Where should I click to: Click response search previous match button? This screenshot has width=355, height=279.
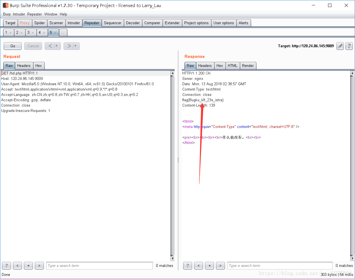[199, 265]
